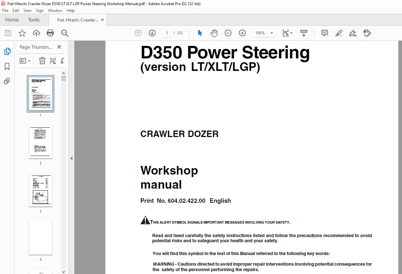The image size is (402, 274).
Task: Select page 3 thumbnail
Action: click(41, 190)
